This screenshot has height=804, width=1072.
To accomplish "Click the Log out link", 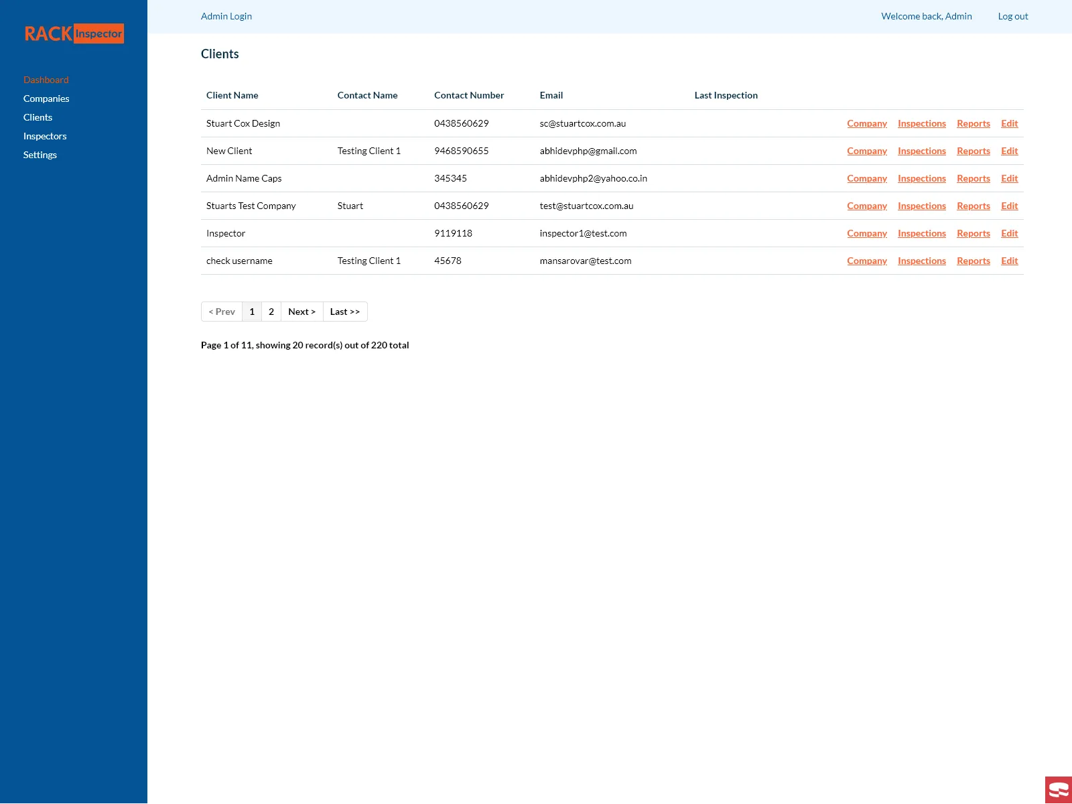I will pyautogui.click(x=1012, y=16).
